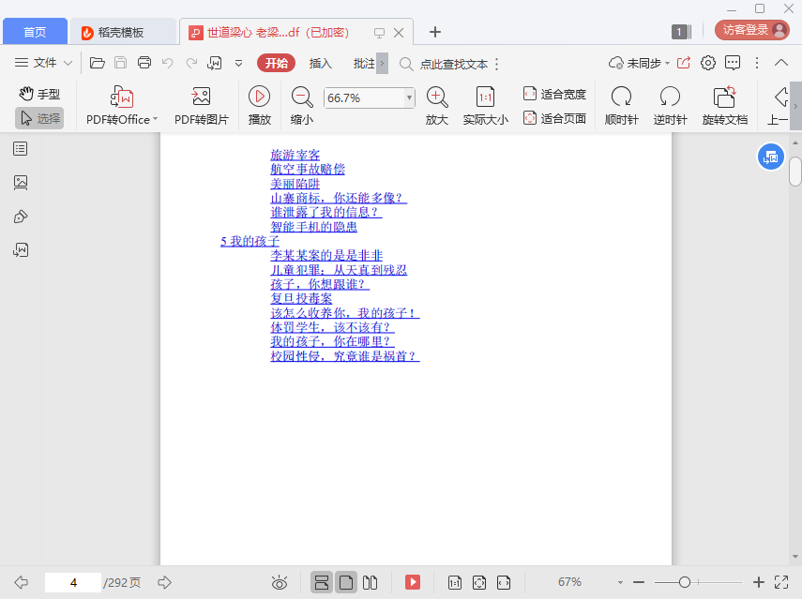Screen dimensions: 802x599
Task: Rotate page clockwise with 顺时针
Action: pyautogui.click(x=621, y=97)
